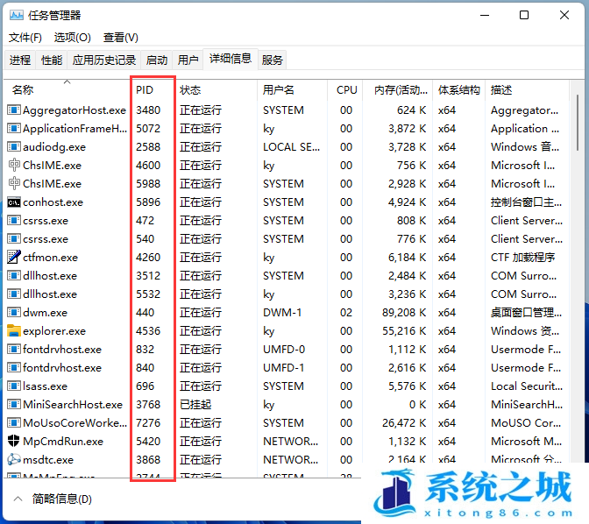Select the conhost.exe console icon

[x=14, y=202]
